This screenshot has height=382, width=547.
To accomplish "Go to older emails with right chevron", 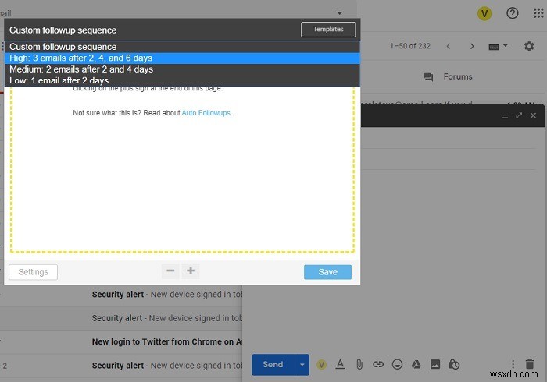I will pos(472,46).
